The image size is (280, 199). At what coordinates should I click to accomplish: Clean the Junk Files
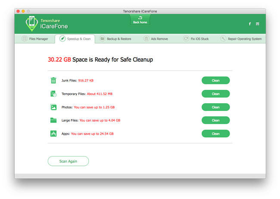215,80
